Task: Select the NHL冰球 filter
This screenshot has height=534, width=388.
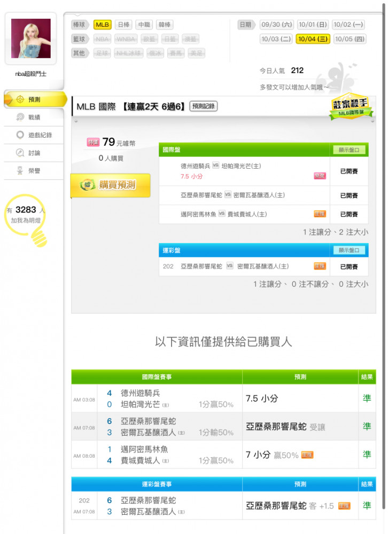Action: coord(129,53)
